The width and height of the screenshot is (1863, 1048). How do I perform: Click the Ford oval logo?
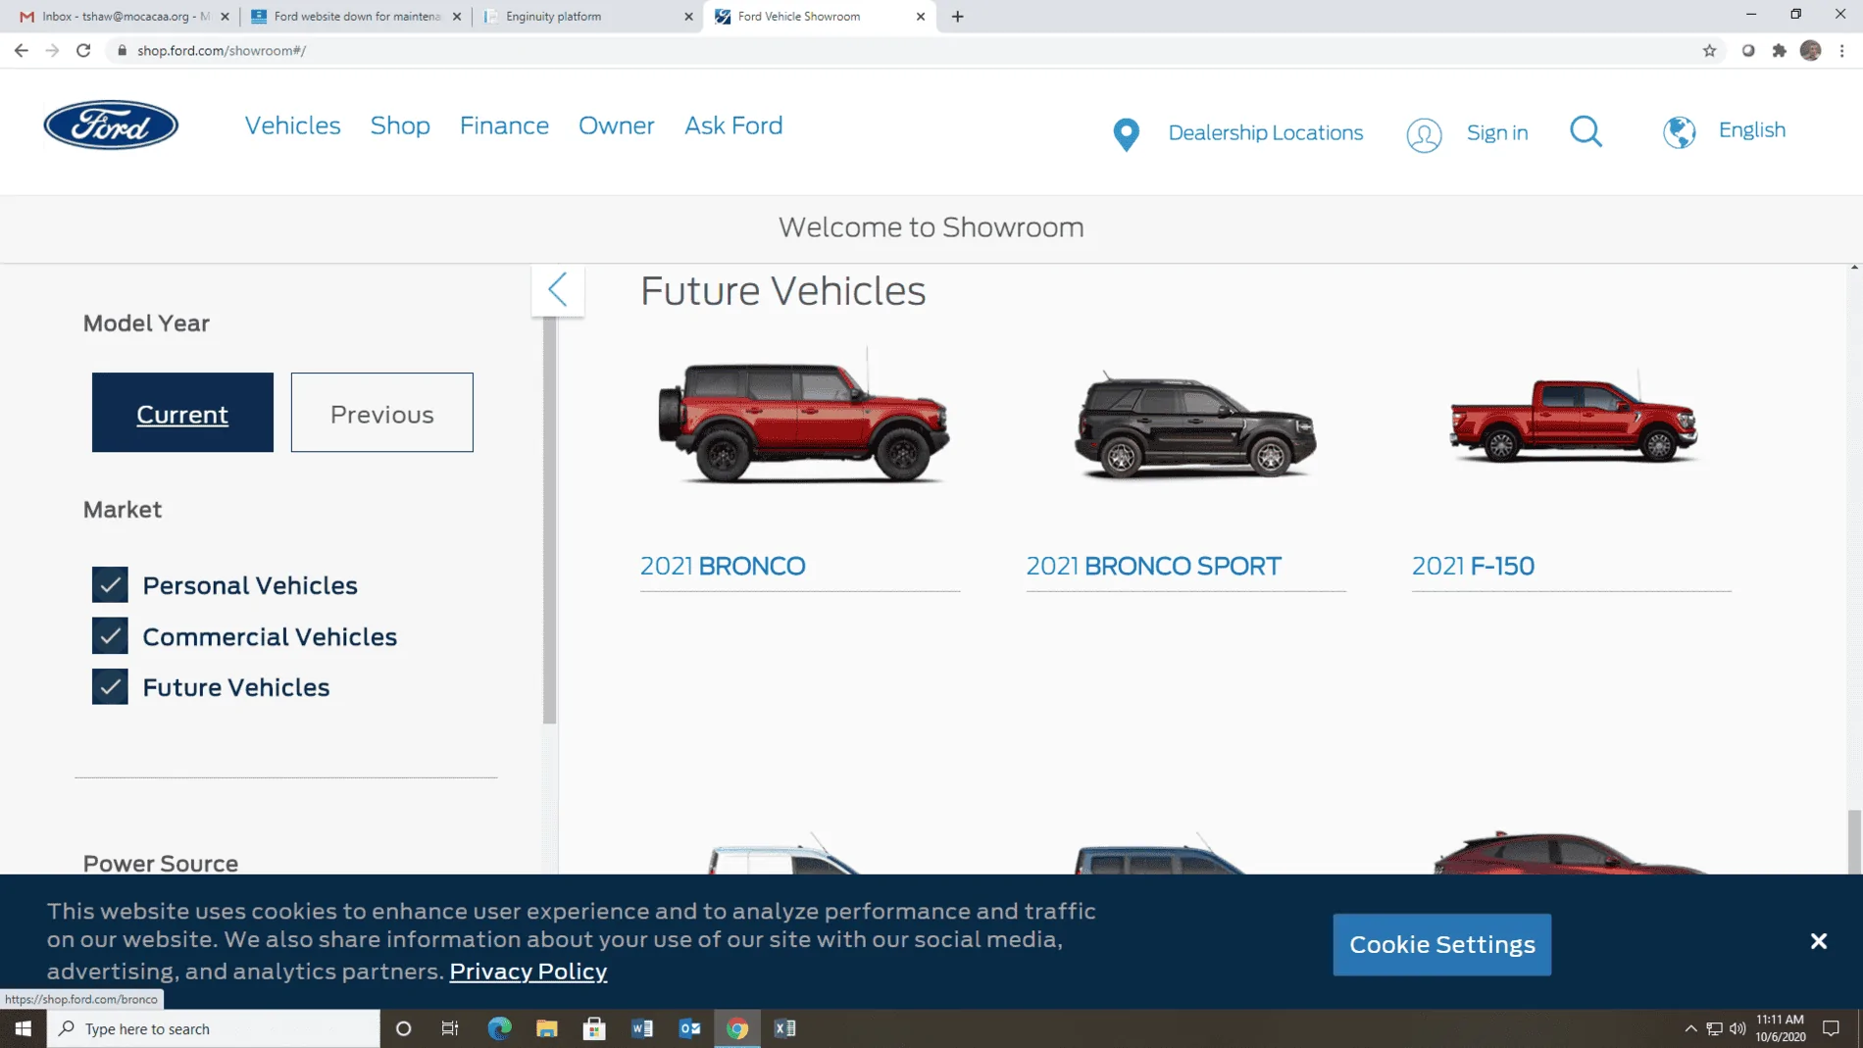pyautogui.click(x=111, y=125)
